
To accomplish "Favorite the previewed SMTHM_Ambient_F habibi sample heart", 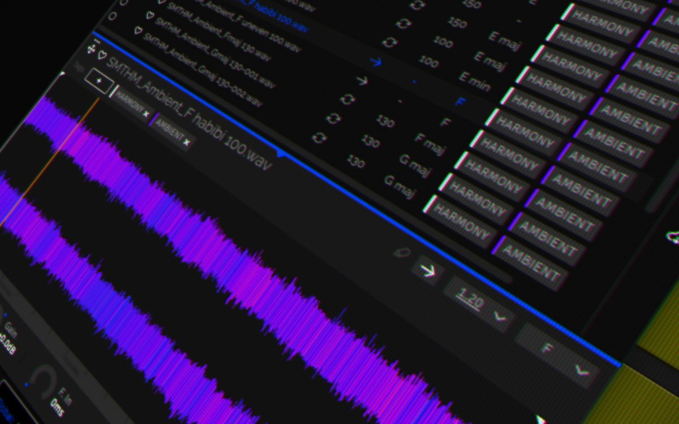I will pyautogui.click(x=102, y=55).
